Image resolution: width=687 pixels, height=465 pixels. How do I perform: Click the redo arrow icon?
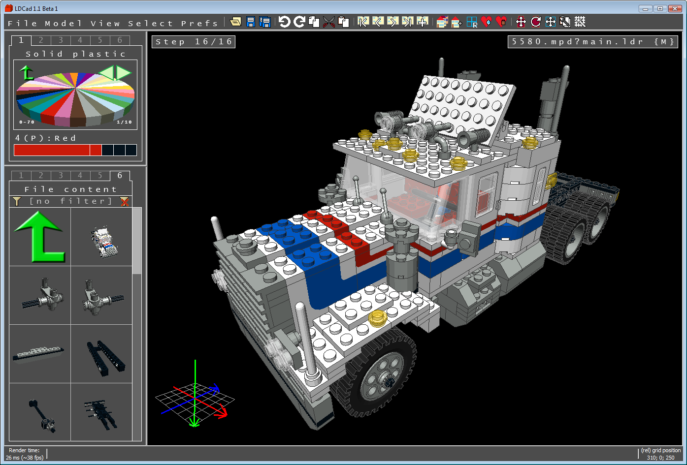pos(299,22)
